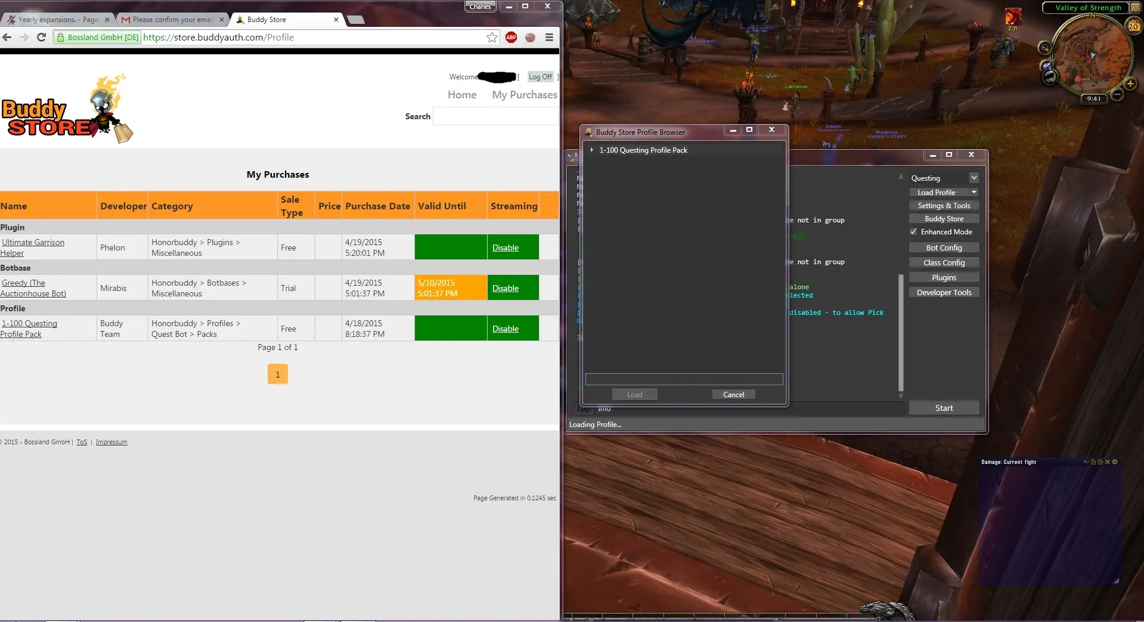The height and width of the screenshot is (622, 1144).
Task: Open Class Config in Honorbuddy
Action: pos(944,262)
